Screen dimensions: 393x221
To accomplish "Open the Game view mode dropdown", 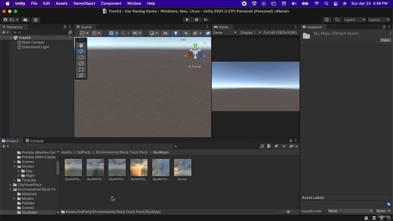I will click(225, 33).
